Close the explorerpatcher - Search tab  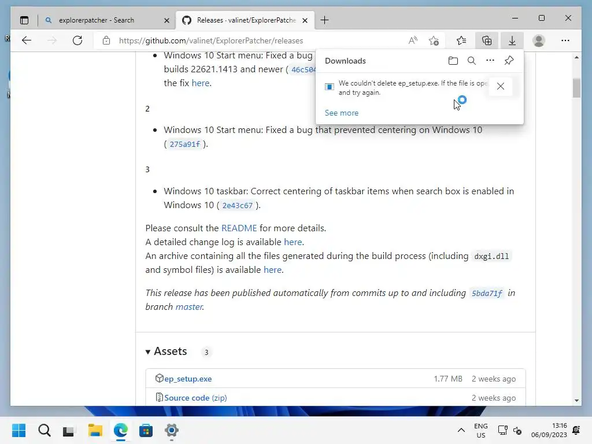pos(166,20)
